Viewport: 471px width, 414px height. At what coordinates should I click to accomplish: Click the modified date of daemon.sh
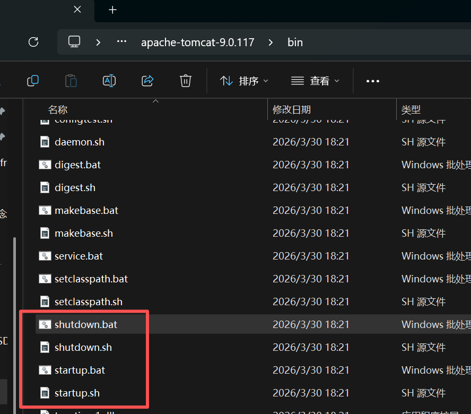pyautogui.click(x=311, y=142)
